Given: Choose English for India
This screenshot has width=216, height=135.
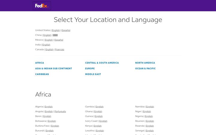Looking at the screenshot, I should 46,45.
